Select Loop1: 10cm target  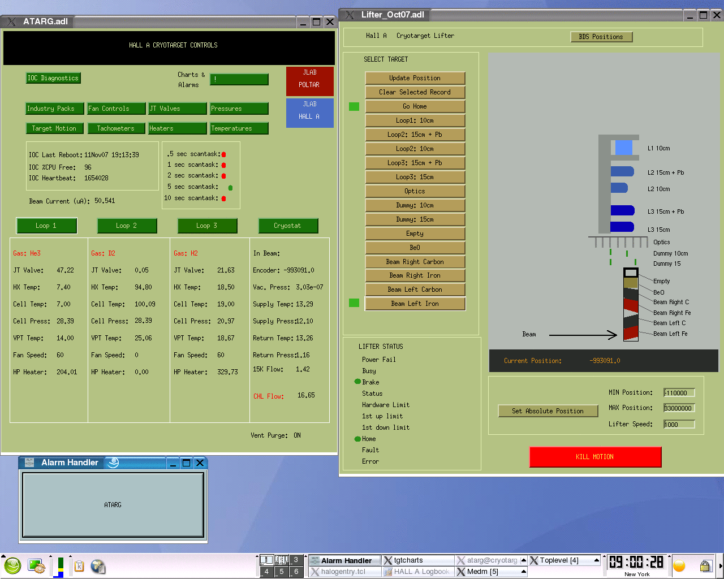[415, 120]
